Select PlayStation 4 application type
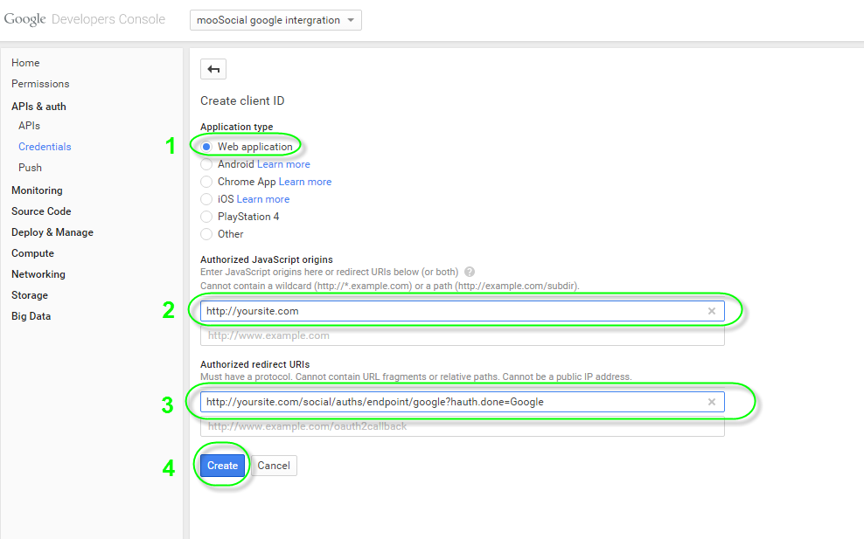The height and width of the screenshot is (539, 864). (x=207, y=217)
